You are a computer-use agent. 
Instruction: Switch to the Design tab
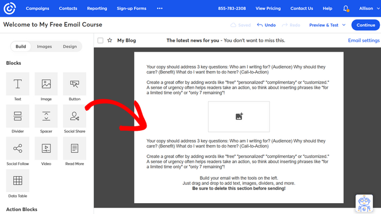click(70, 46)
